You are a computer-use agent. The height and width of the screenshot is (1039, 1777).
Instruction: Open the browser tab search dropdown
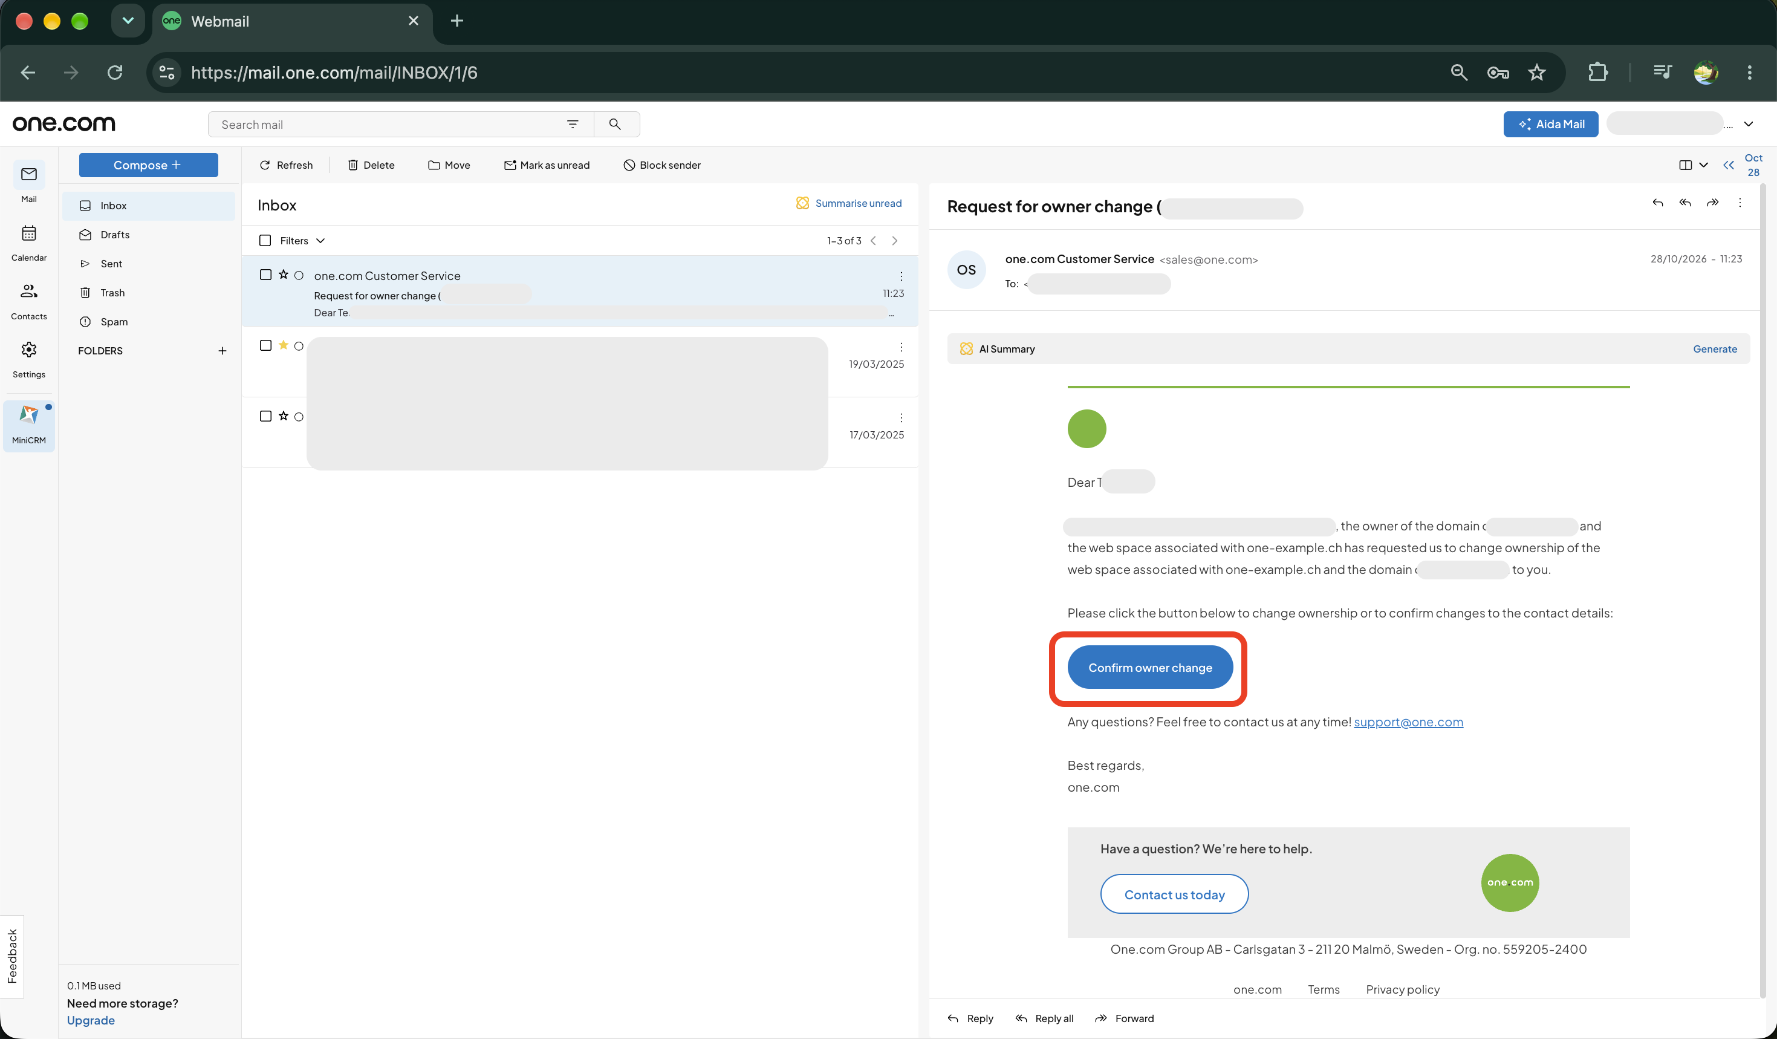pos(128,21)
